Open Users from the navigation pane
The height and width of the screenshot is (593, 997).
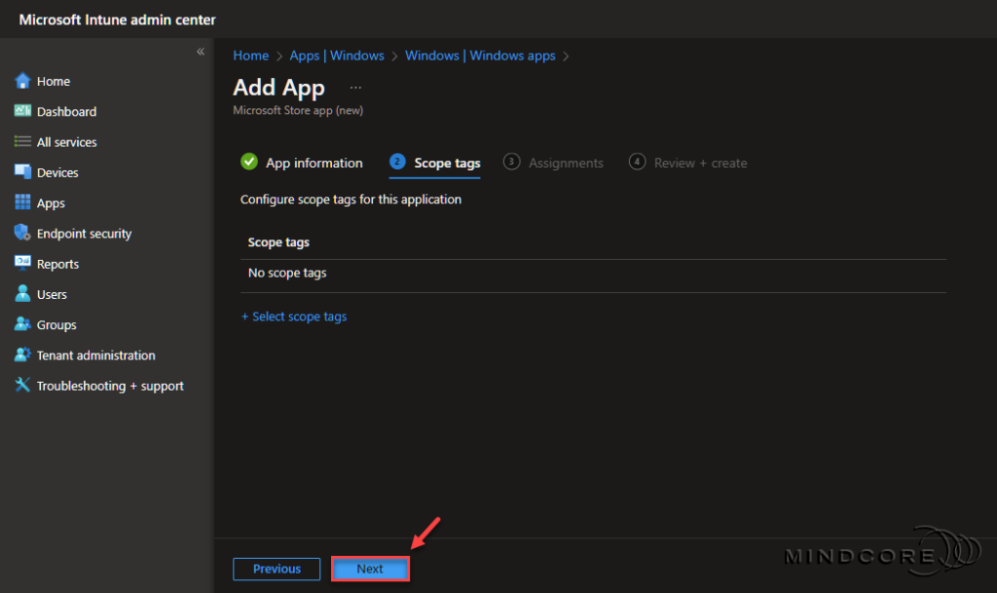(x=54, y=293)
